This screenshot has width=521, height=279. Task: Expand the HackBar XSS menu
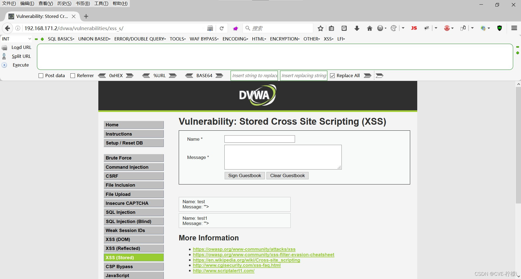(x=328, y=39)
